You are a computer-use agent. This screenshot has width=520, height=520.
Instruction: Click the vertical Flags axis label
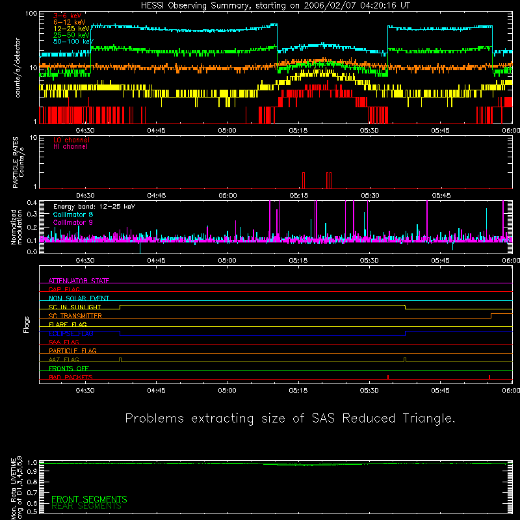[26, 324]
